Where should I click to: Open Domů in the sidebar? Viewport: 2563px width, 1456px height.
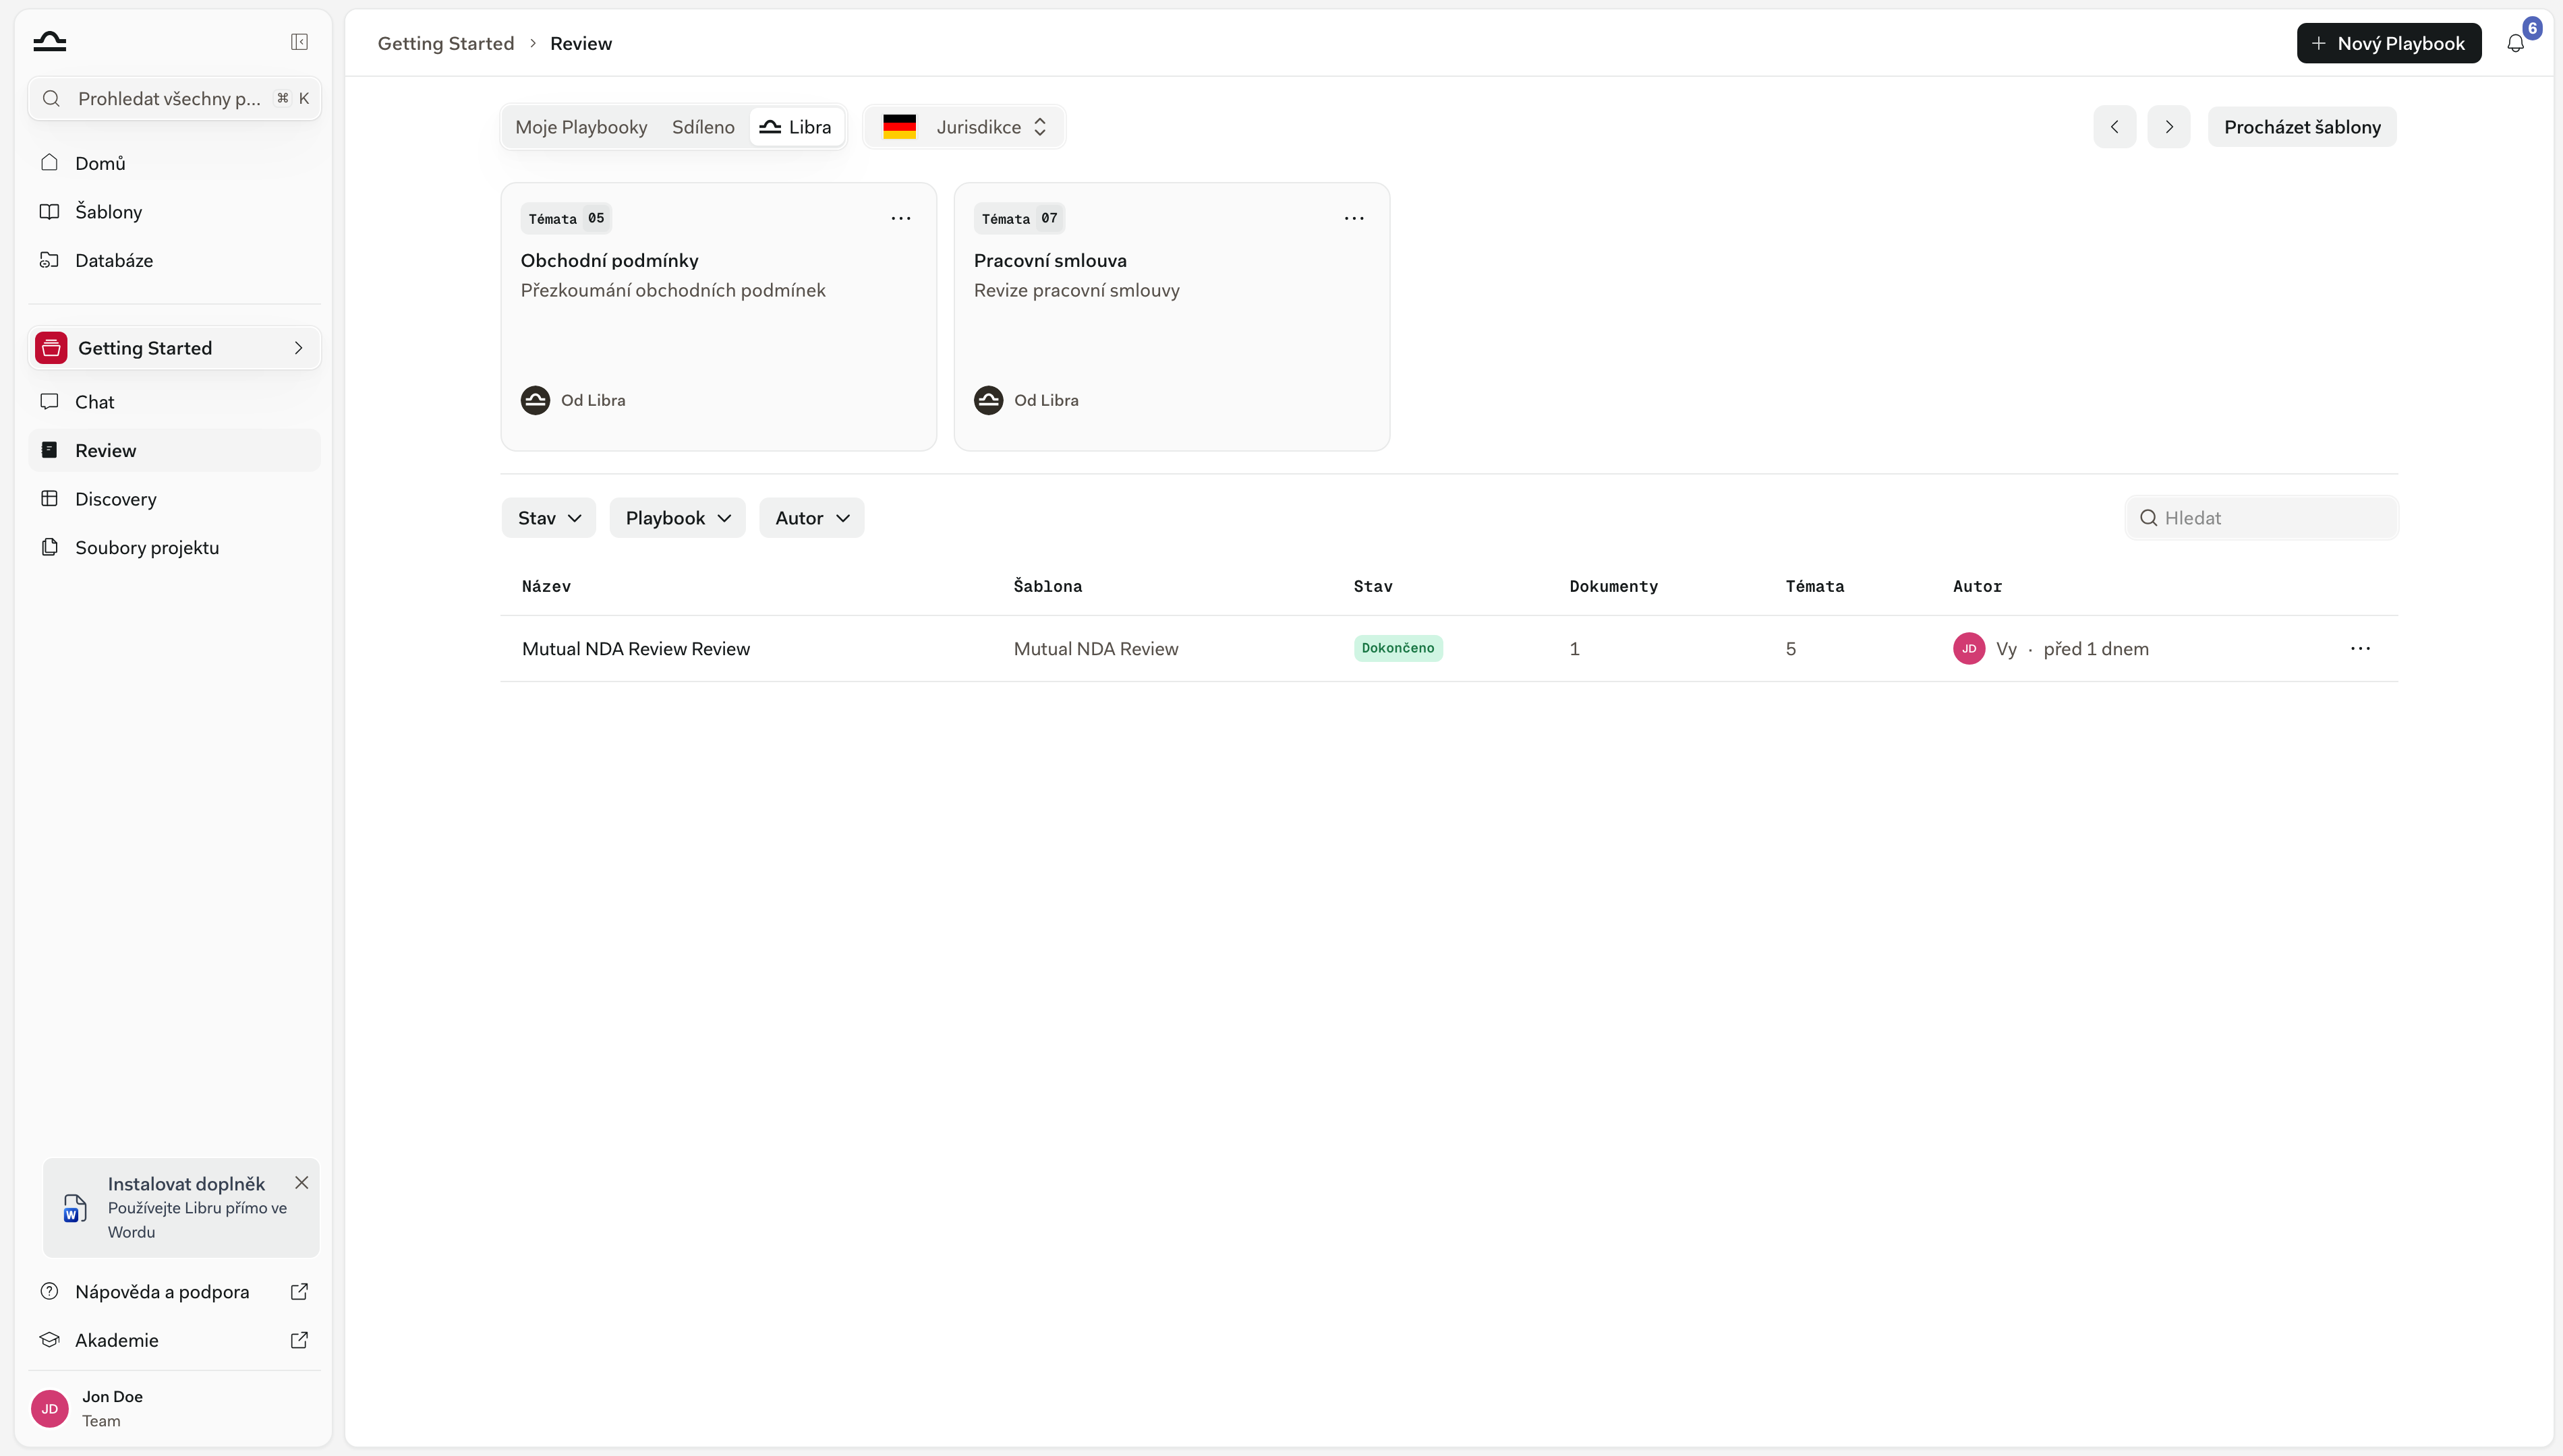(174, 163)
